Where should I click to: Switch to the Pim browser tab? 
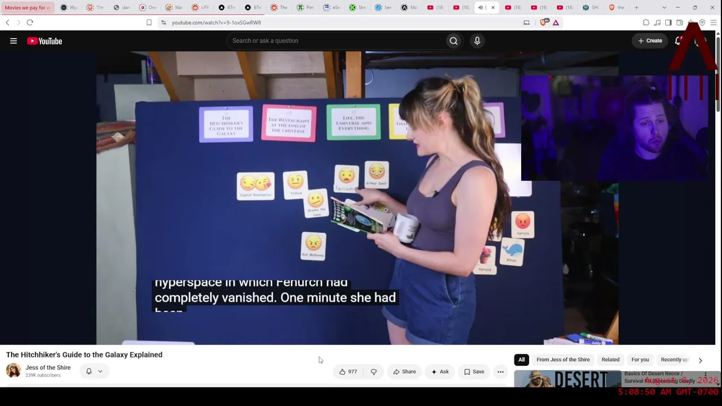[306, 7]
